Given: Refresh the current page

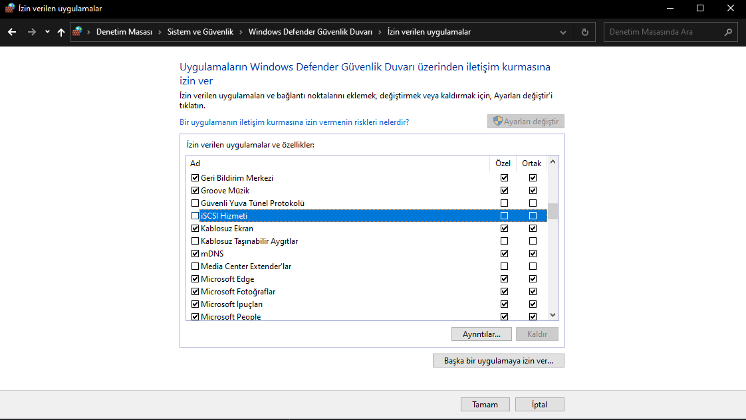Looking at the screenshot, I should [585, 33].
